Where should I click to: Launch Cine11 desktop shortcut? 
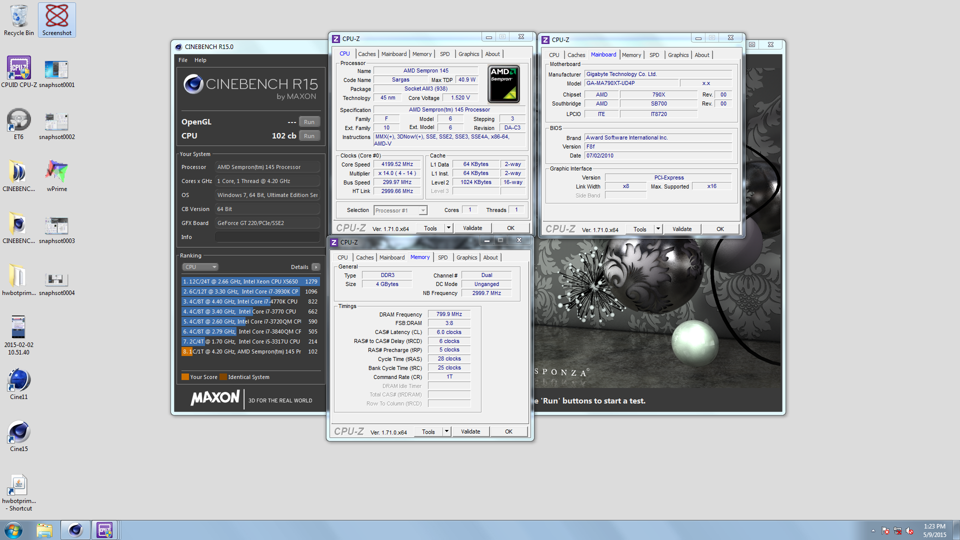tap(19, 384)
